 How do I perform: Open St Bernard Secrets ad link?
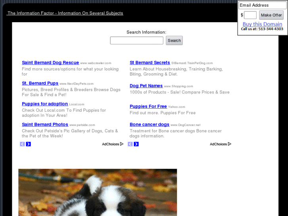(x=150, y=63)
